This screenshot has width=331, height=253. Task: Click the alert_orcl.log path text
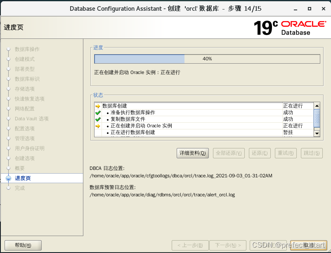162,195
